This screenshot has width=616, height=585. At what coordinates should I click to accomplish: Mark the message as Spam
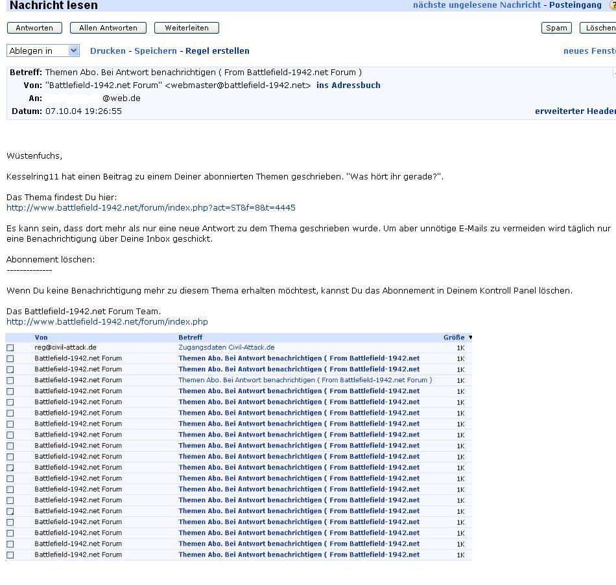point(556,28)
